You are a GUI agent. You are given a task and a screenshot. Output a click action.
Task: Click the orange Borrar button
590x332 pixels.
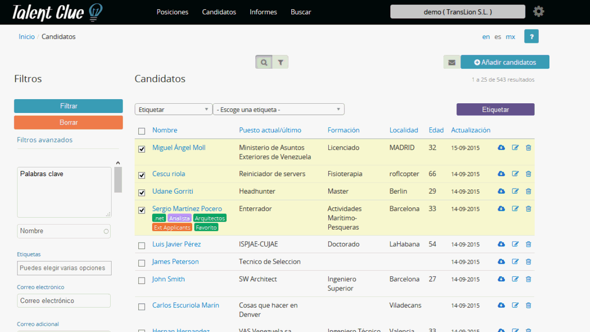tap(69, 123)
